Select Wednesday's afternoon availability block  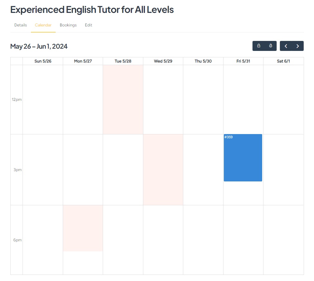[163, 169]
